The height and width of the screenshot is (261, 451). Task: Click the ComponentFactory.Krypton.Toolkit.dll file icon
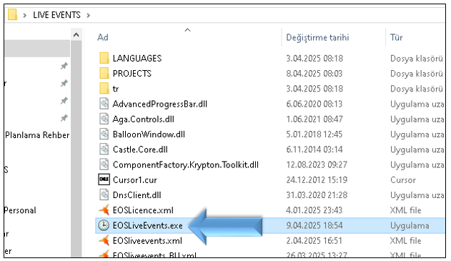104,164
